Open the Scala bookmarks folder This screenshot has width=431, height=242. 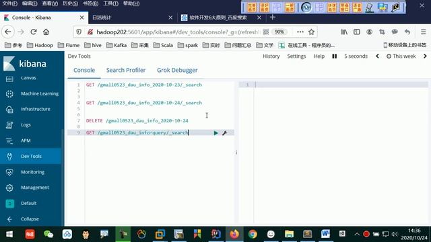coord(163,45)
